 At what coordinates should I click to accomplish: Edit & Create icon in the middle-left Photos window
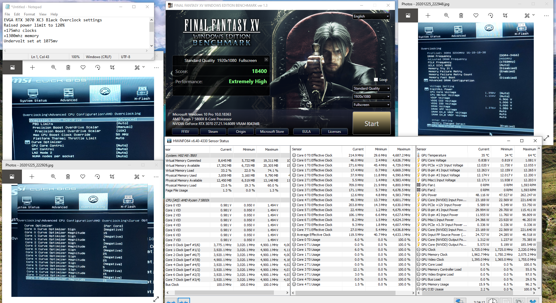click(x=137, y=67)
